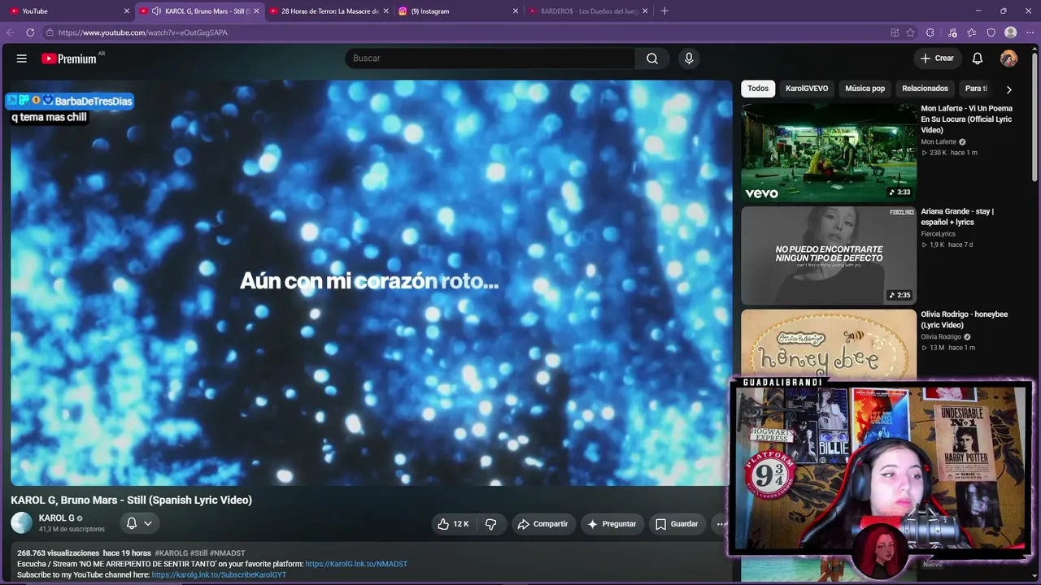Switch to the first YouTube tab
This screenshot has width=1041, height=585.
tap(68, 11)
